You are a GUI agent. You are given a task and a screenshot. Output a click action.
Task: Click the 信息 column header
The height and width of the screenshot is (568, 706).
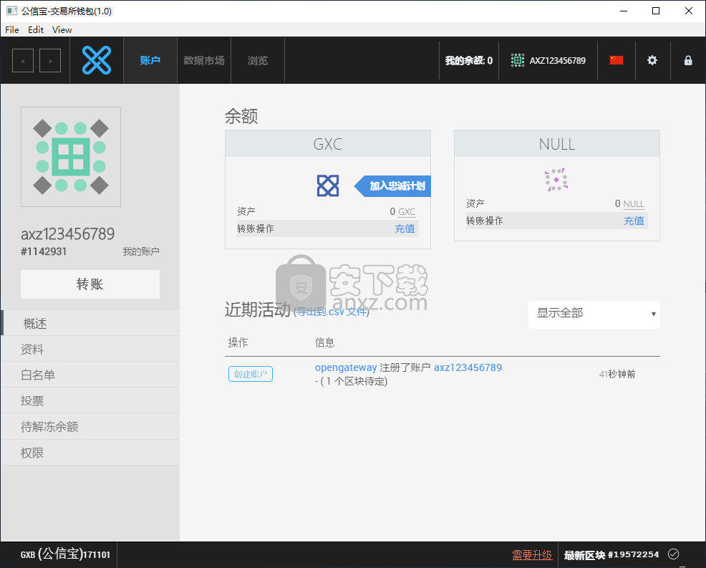324,342
